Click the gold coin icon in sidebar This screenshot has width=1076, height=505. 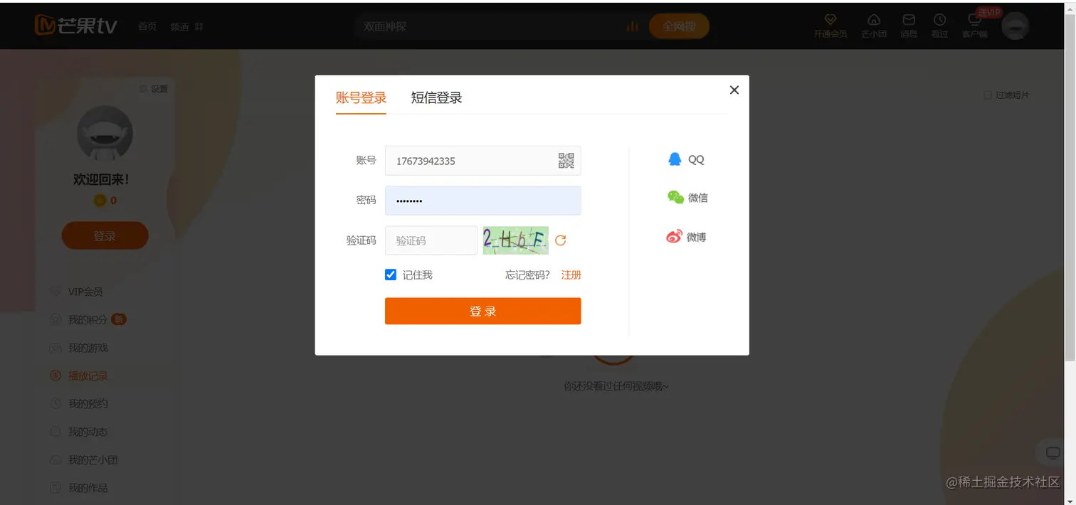coord(100,201)
